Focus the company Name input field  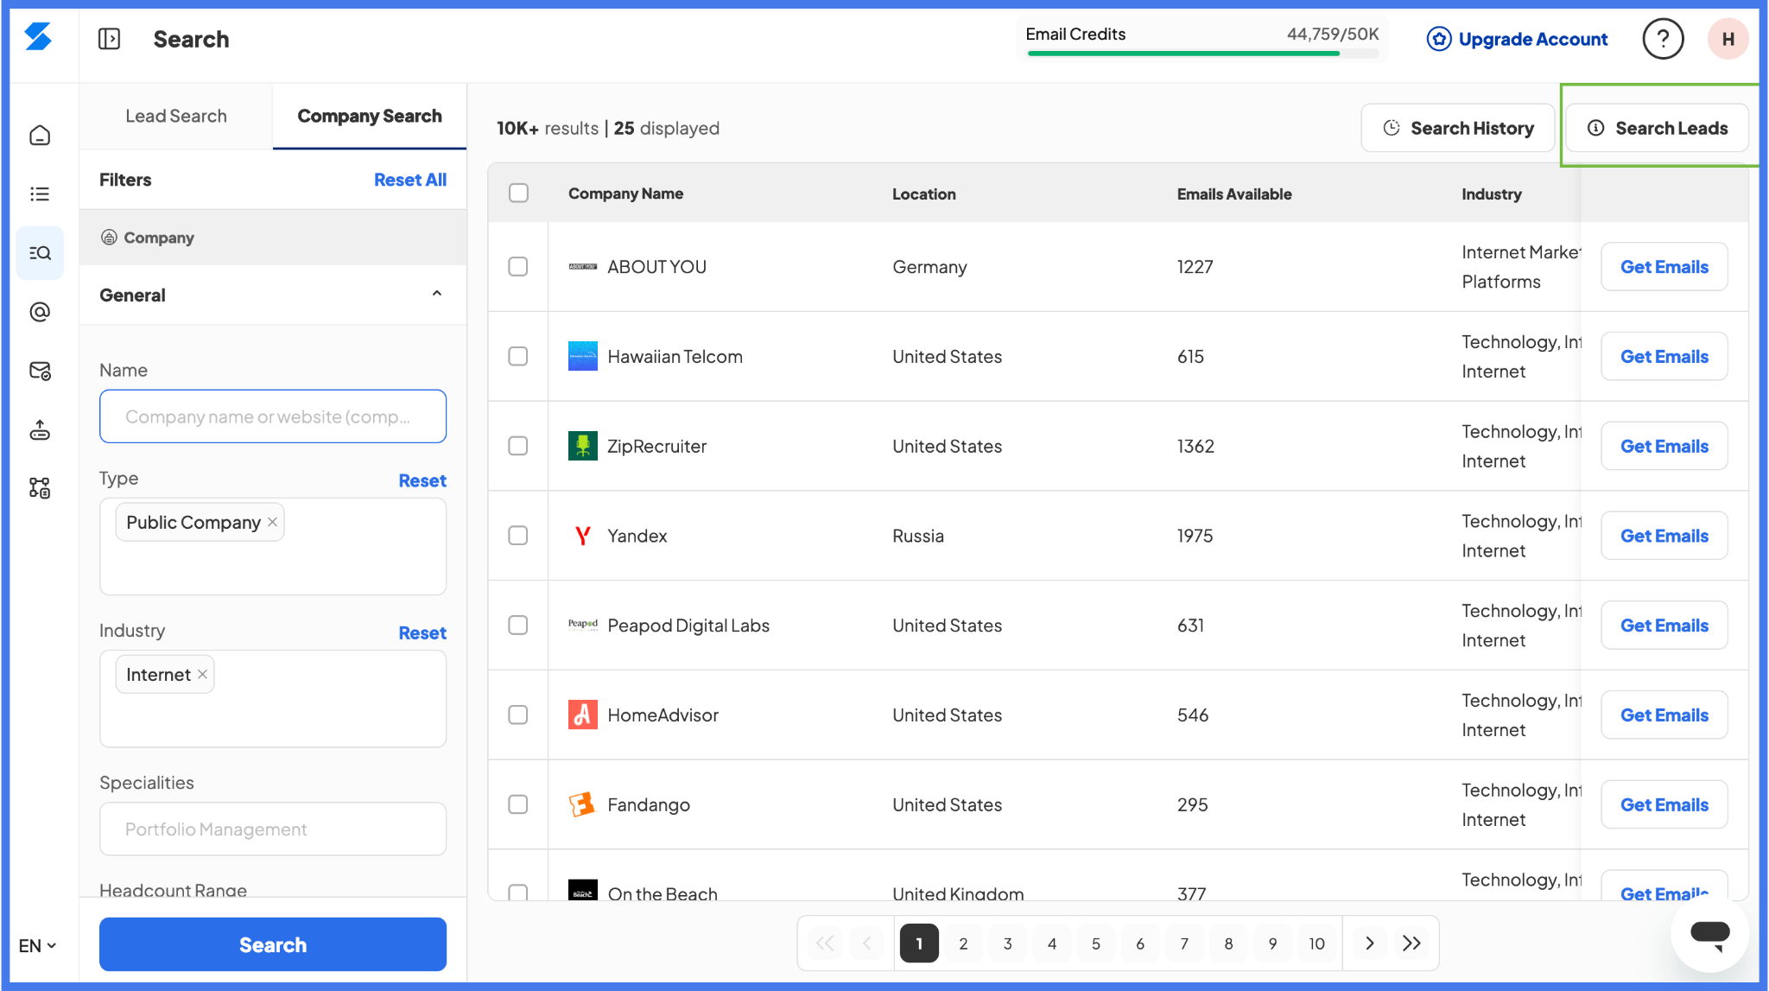[x=273, y=416]
